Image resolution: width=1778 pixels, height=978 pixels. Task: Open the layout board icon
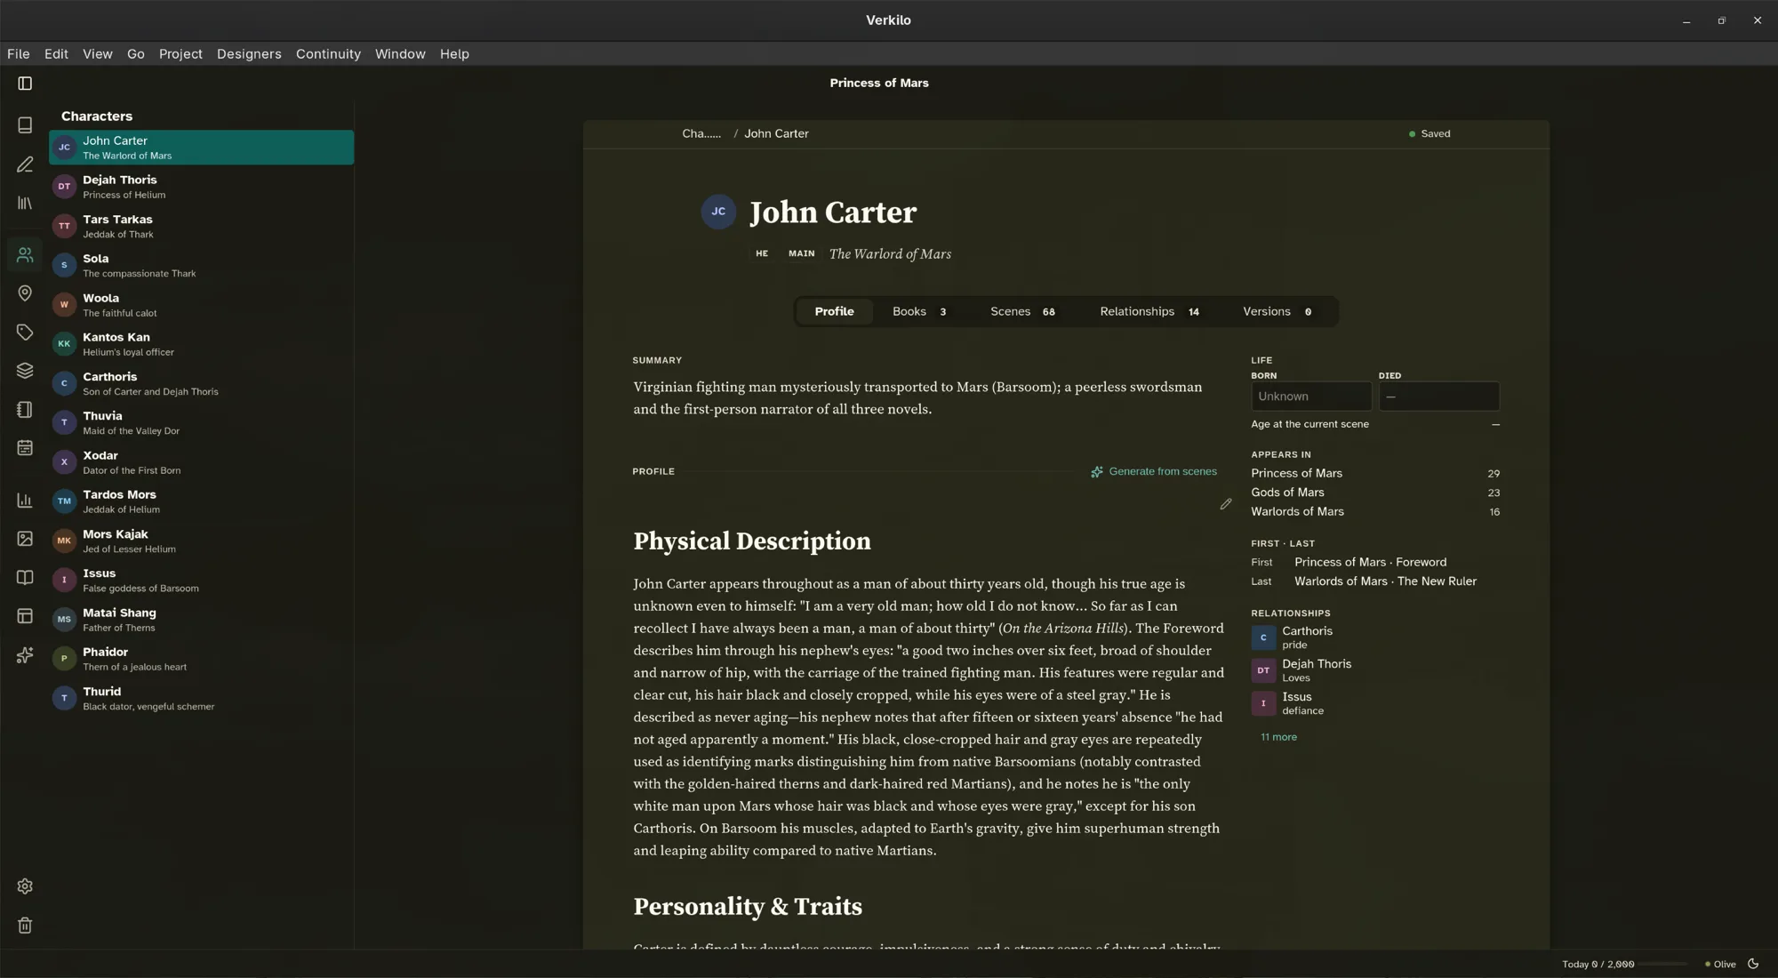click(25, 616)
